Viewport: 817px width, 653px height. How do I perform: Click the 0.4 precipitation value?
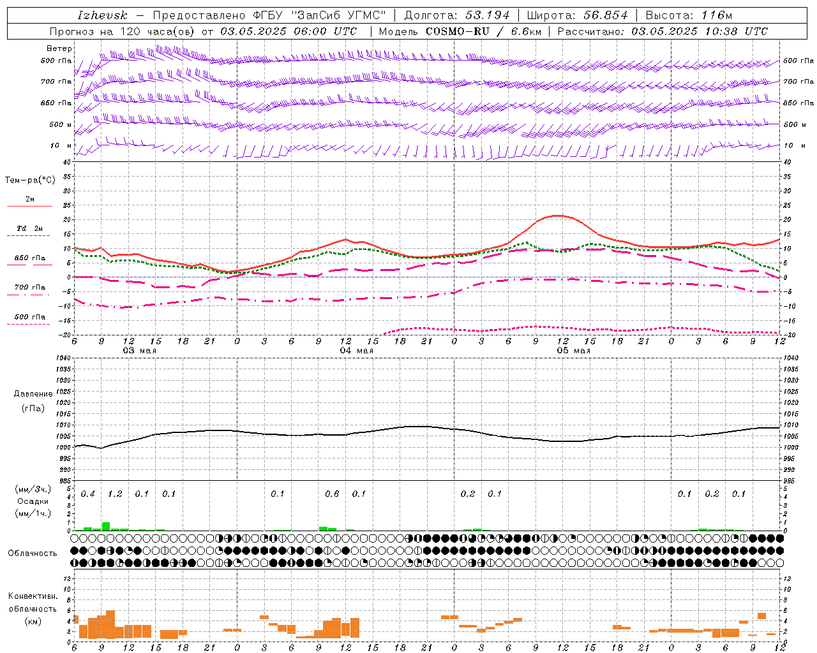coord(88,494)
